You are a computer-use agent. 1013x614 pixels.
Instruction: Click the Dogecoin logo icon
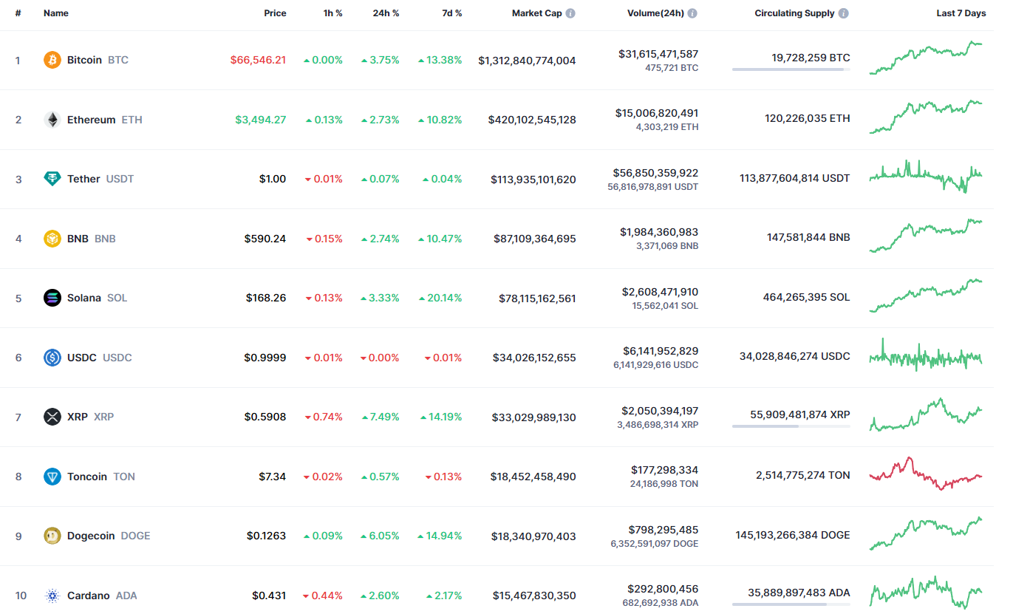click(x=52, y=536)
